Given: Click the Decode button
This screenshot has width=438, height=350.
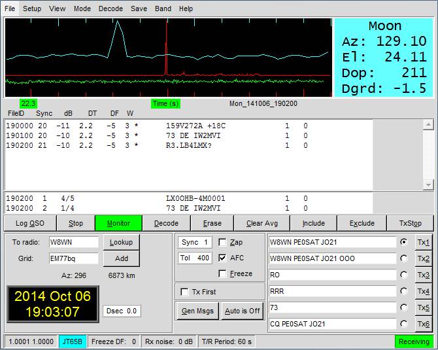Looking at the screenshot, I should pyautogui.click(x=166, y=223).
